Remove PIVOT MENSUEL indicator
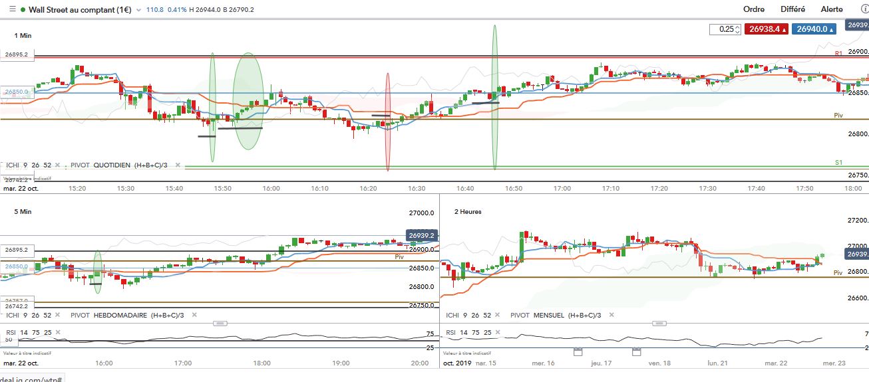The height and width of the screenshot is (382, 869). click(x=611, y=315)
